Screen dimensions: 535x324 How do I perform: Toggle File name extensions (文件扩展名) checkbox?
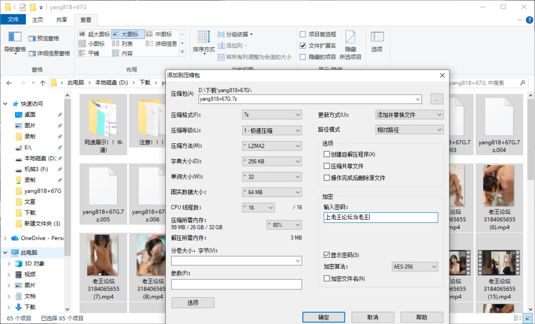click(303, 45)
